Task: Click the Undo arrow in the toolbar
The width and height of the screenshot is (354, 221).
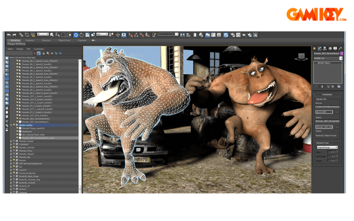Action: pyautogui.click(x=9, y=35)
